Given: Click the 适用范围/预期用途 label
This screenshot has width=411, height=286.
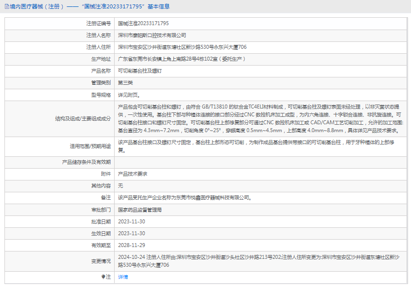Looking at the screenshot, I should tap(90, 146).
